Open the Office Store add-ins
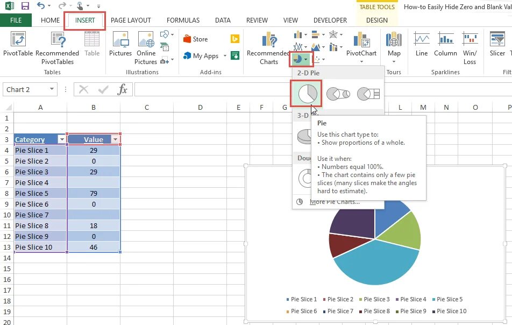 pyautogui.click(x=196, y=39)
